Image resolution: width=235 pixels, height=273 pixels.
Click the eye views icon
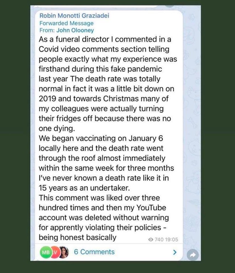(150, 240)
